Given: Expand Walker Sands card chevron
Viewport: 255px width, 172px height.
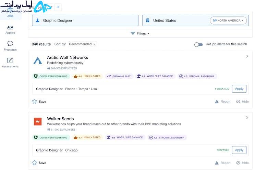Looking at the screenshot, I should click(247, 118).
